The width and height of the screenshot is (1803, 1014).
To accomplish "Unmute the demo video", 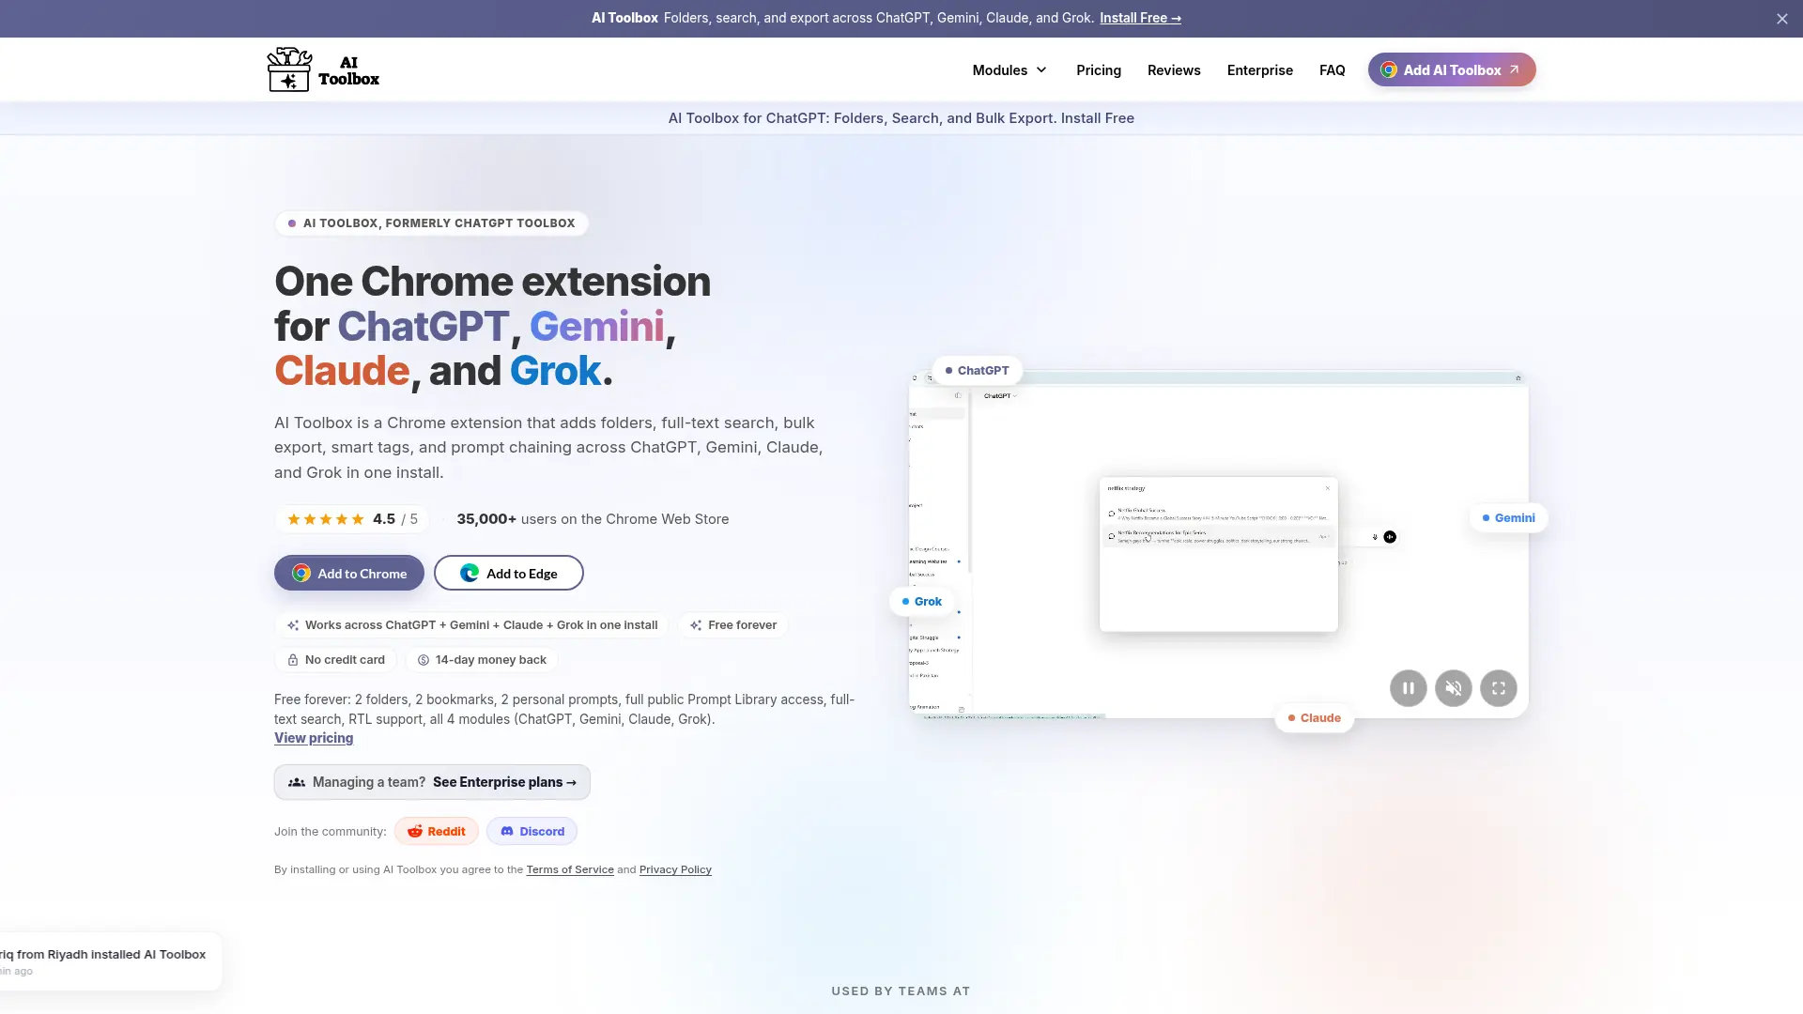I will click(1453, 688).
